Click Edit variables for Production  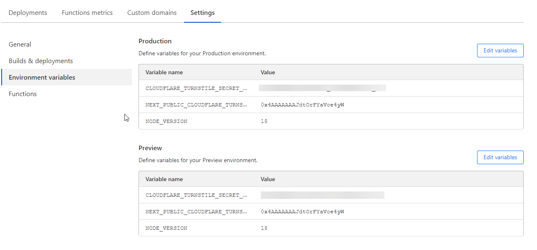(x=500, y=51)
